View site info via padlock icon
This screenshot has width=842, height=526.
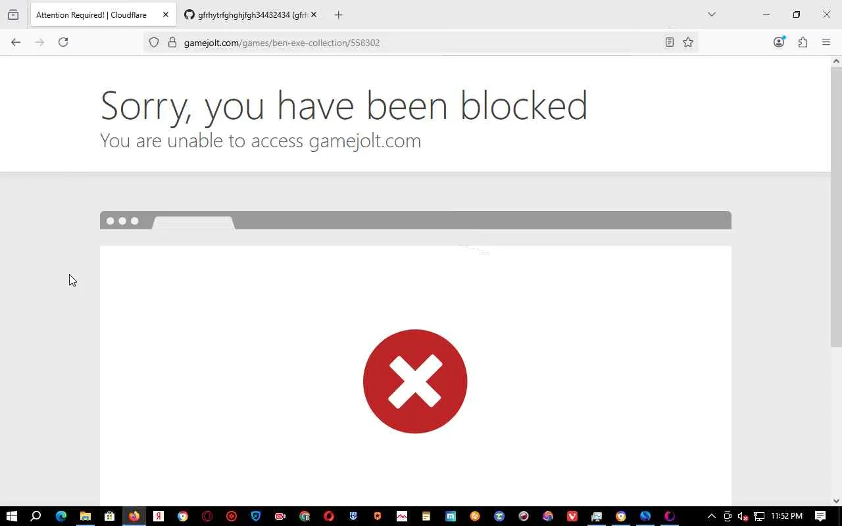[172, 42]
